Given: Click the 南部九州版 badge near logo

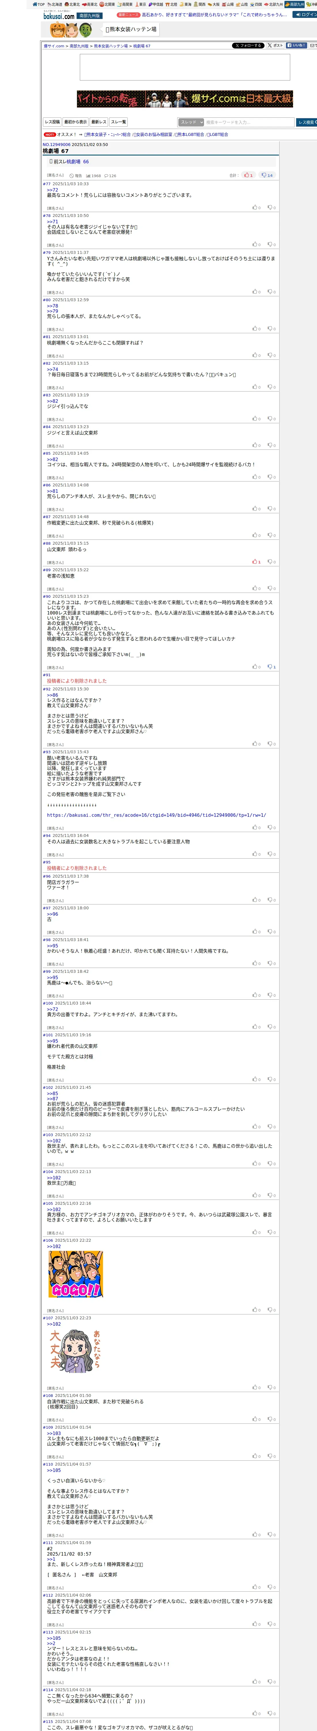Looking at the screenshot, I should (x=89, y=16).
